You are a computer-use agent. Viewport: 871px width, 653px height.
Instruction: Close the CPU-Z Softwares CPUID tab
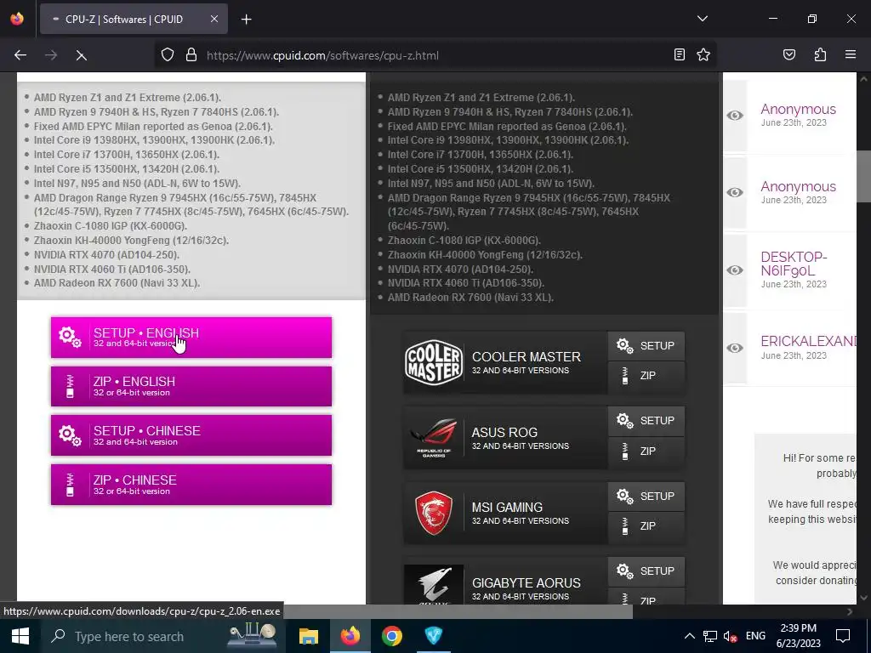pyautogui.click(x=213, y=19)
